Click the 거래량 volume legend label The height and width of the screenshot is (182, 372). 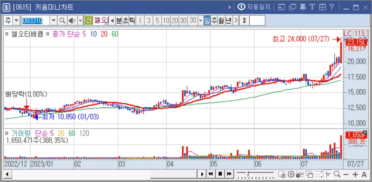coord(21,133)
